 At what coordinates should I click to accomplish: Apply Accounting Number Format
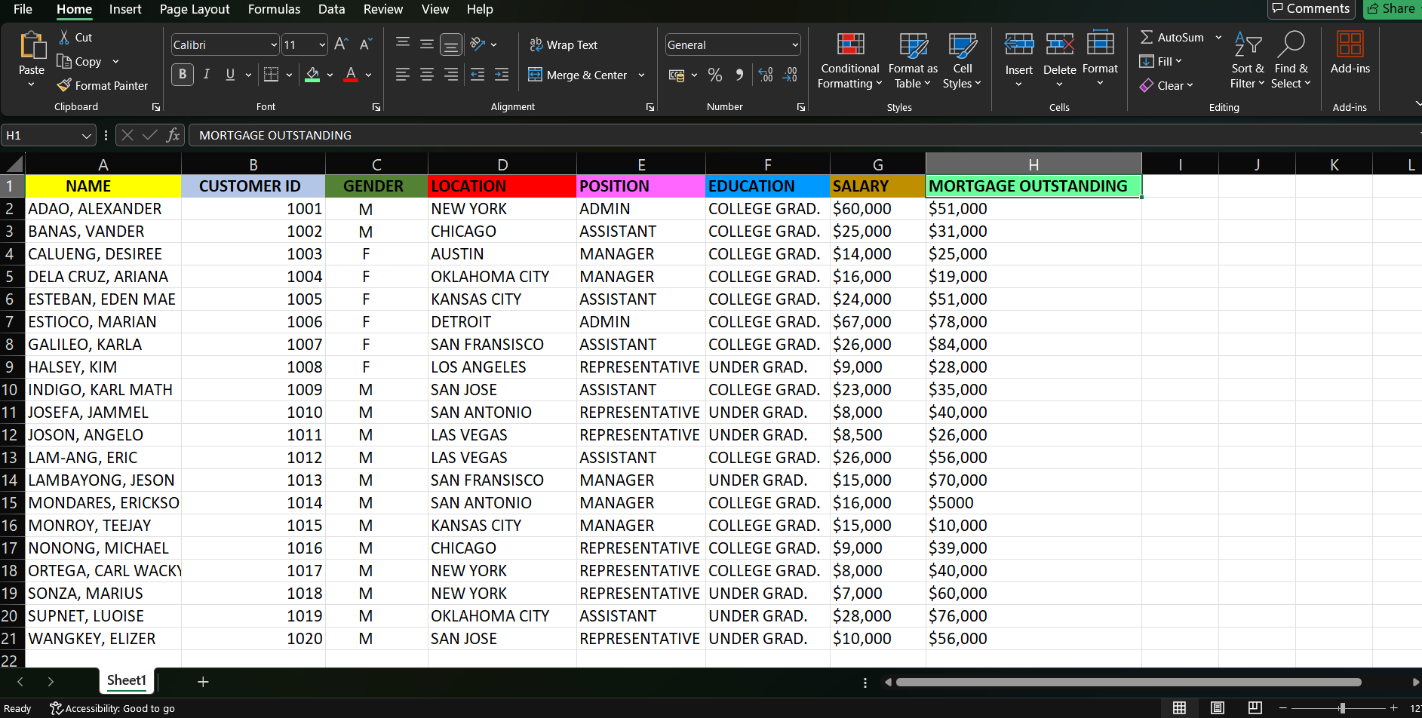[677, 75]
